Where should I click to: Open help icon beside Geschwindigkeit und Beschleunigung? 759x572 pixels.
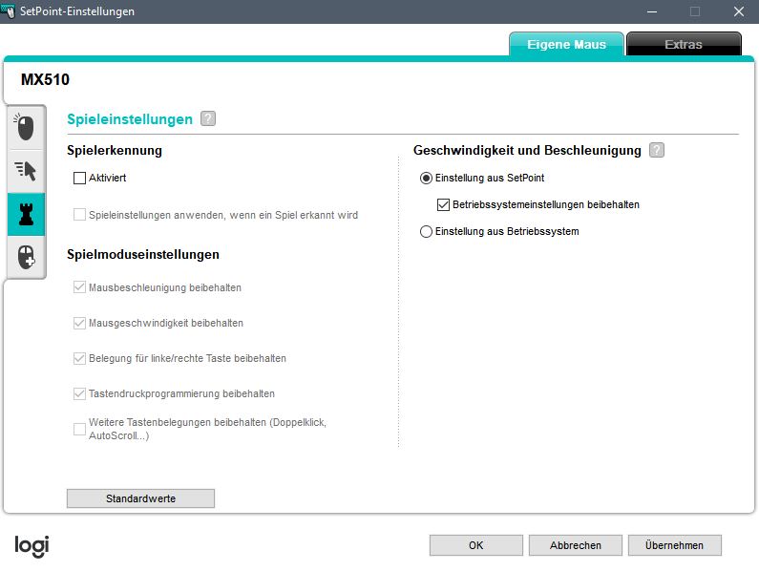[657, 150]
